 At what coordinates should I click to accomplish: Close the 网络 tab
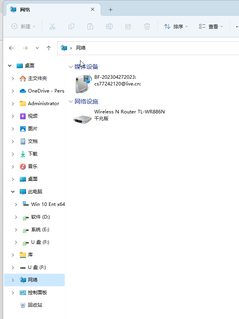coord(93,9)
